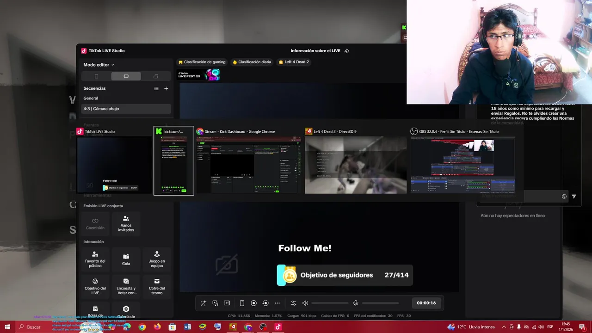Open more options three-dots menu
Image resolution: width=592 pixels, height=333 pixels.
click(277, 303)
